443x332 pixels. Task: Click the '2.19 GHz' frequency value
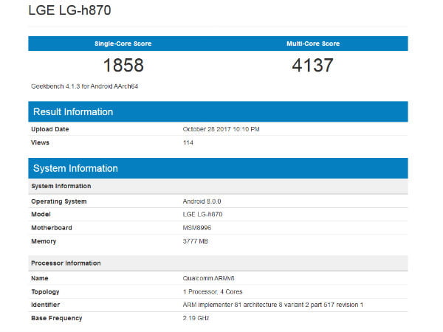pyautogui.click(x=196, y=318)
